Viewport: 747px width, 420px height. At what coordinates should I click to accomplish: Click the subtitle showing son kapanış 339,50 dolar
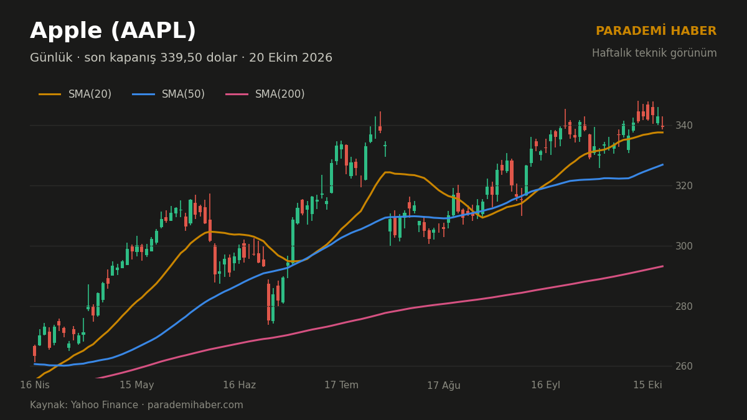181,58
